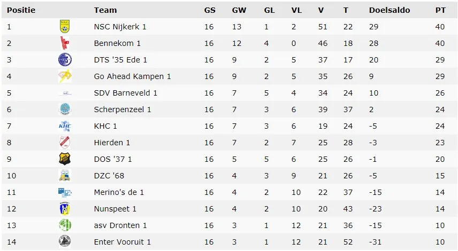458x251 pixels.
Task: Click the asv Dronten club logo
Action: (64, 225)
